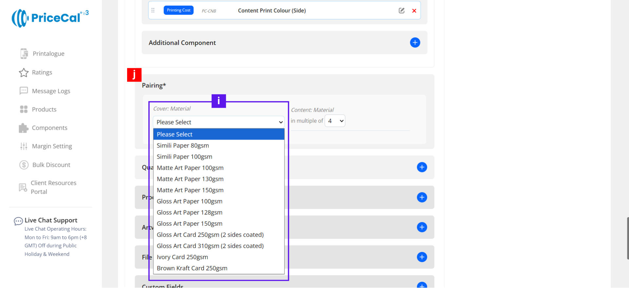Viewport: 629px width, 288px height.
Task: Remove Content Print Colour with red X
Action: click(414, 11)
